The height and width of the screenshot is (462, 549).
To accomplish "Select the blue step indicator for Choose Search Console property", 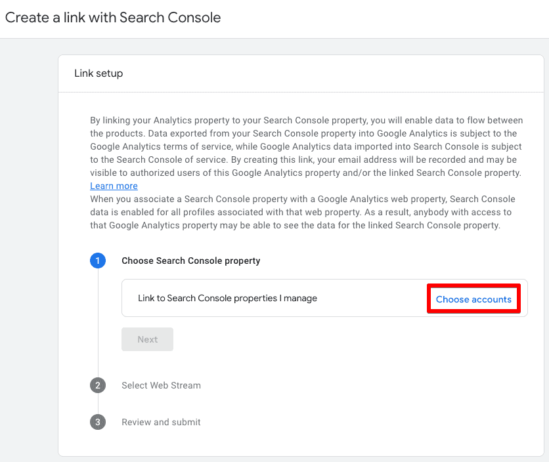I will pos(98,261).
